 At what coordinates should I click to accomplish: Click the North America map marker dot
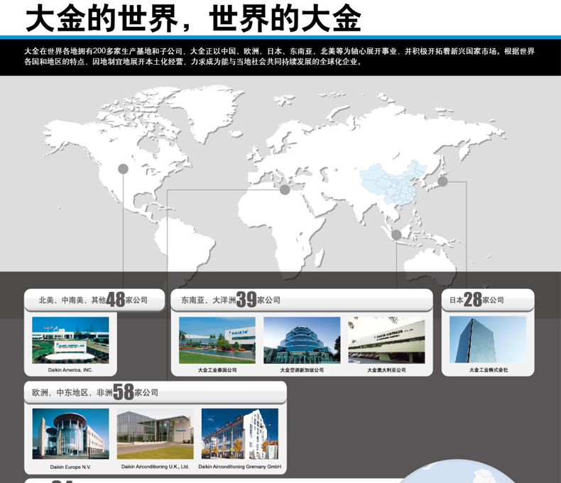(123, 169)
